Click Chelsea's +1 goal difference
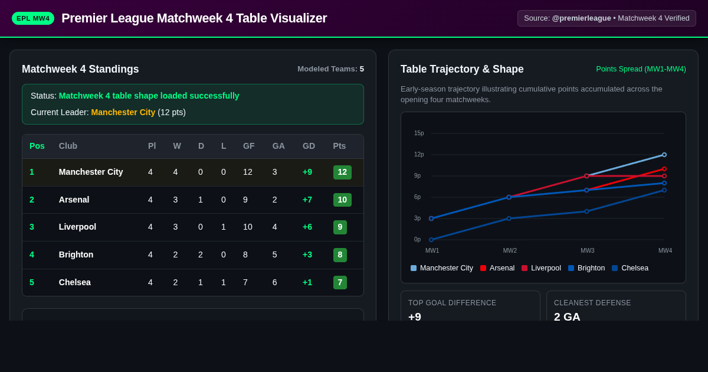This screenshot has height=372, width=708. coord(307,282)
